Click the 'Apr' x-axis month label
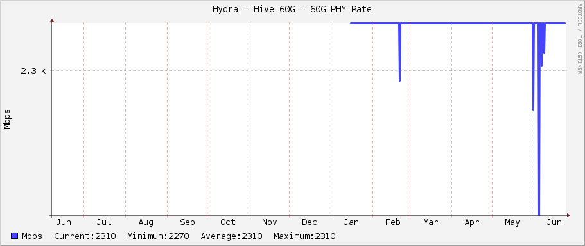This screenshot has width=585, height=246. point(472,222)
